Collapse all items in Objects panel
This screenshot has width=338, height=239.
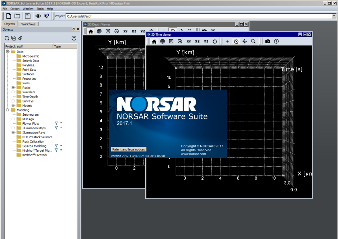coord(13,38)
